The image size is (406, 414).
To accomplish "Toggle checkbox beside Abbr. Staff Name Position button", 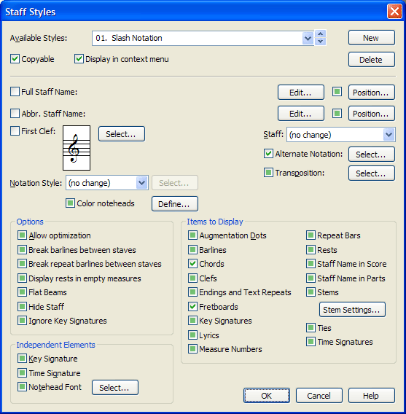I will 337,114.
